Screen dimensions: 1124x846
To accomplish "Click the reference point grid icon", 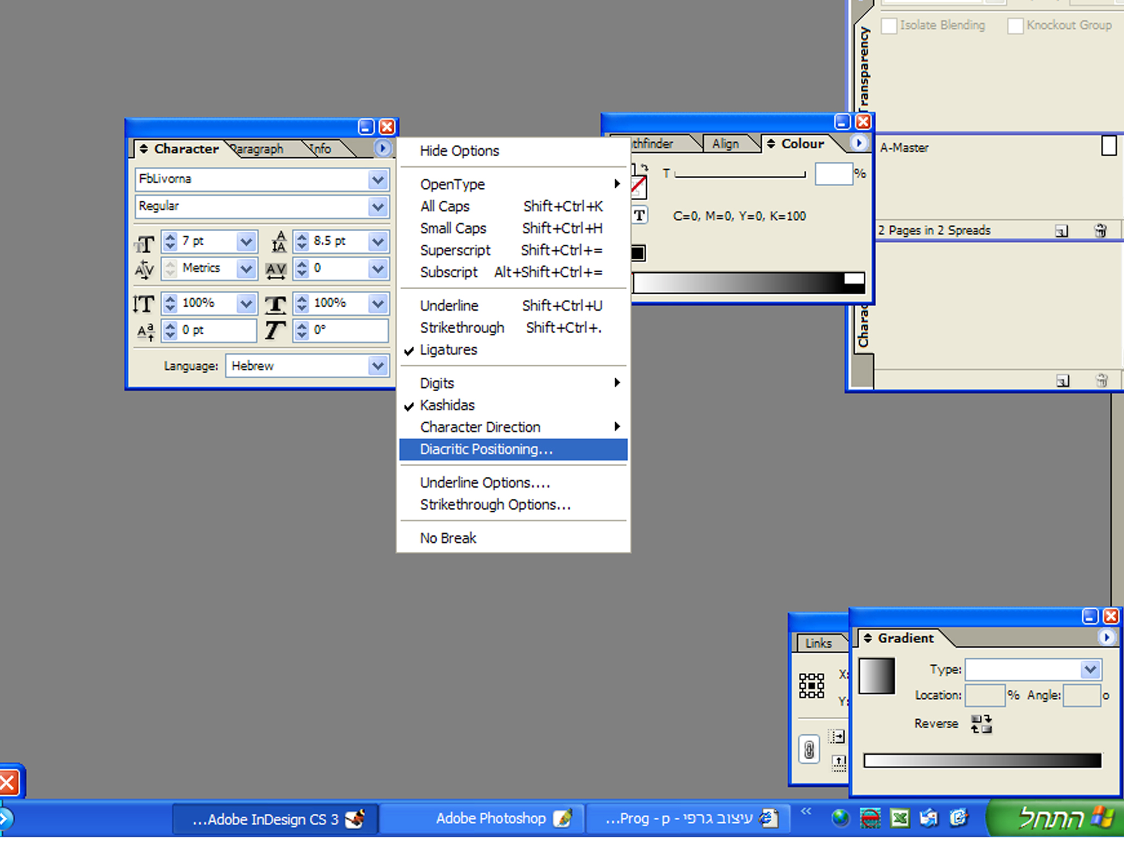I will tap(812, 685).
